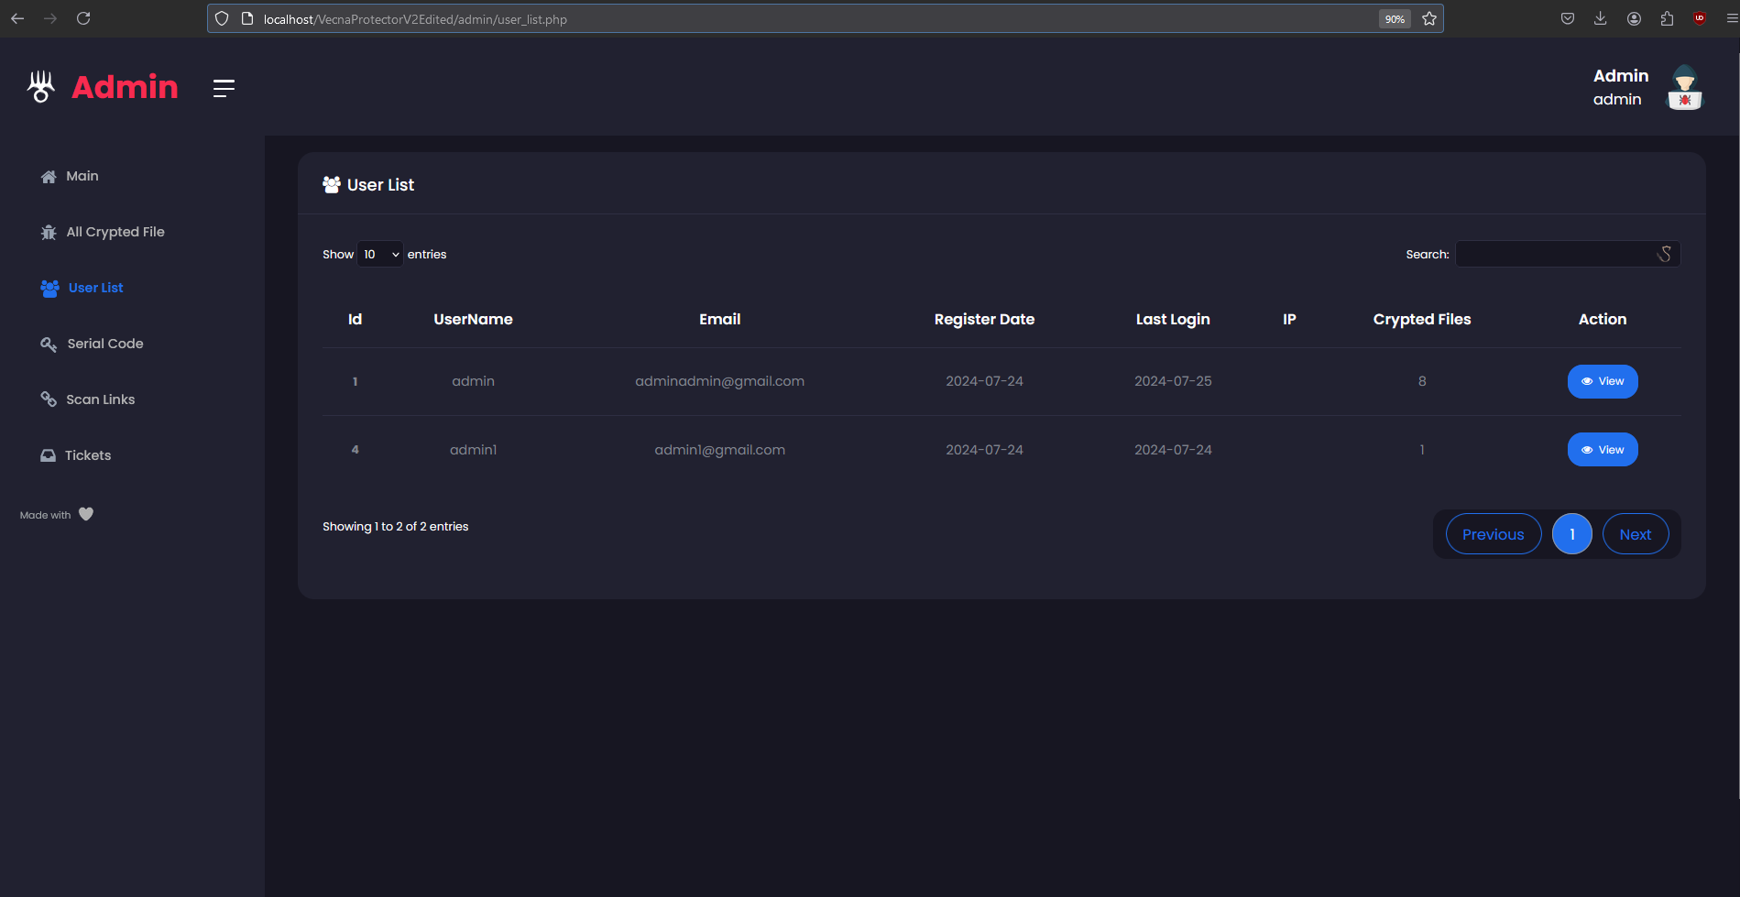Screen dimensions: 1740x897
Task: Sort table by IP column
Action: coord(1289,319)
